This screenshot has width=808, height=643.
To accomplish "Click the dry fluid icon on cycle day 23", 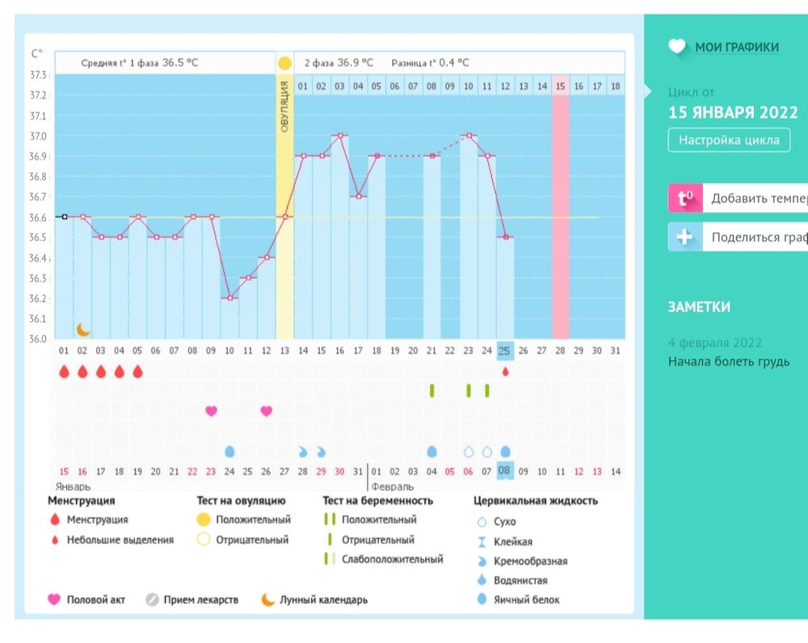I will (469, 452).
